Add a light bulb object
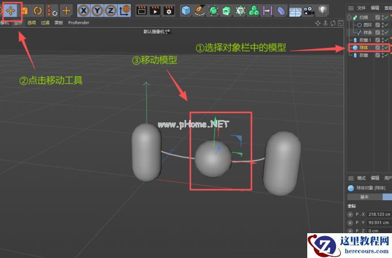This screenshot has width=392, height=258. (x=323, y=11)
